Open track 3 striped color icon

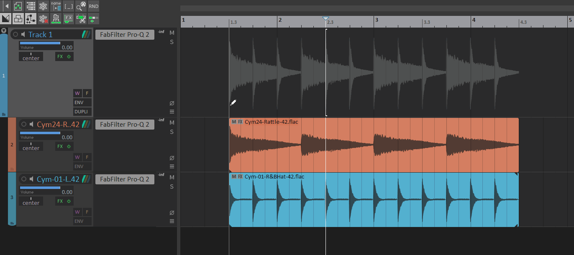(86, 179)
